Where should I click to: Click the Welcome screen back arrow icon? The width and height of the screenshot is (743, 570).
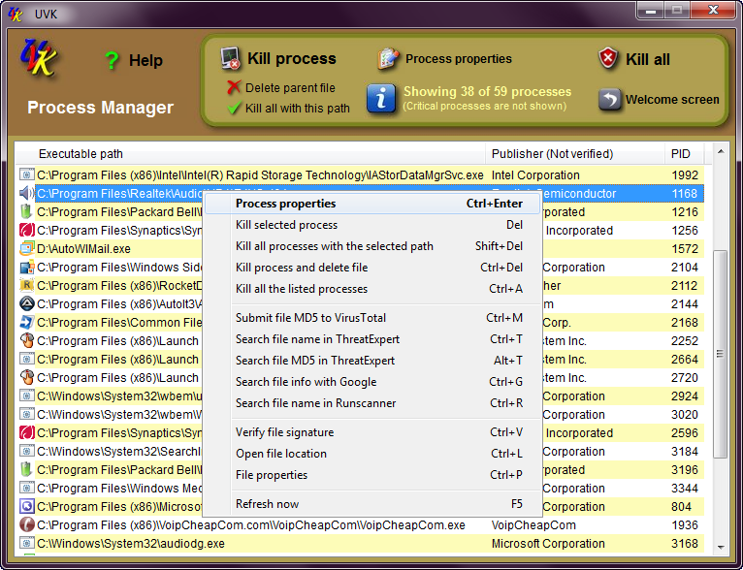(610, 100)
